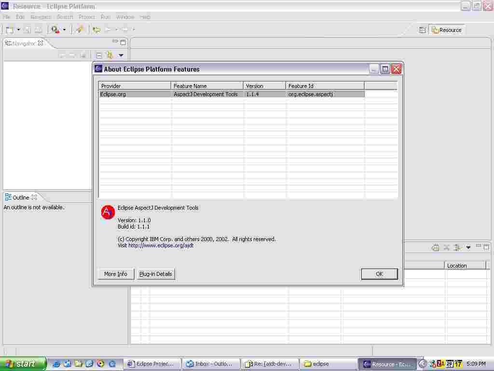The width and height of the screenshot is (494, 371).
Task: Sort by the Feature Name column header
Action: coord(207,86)
